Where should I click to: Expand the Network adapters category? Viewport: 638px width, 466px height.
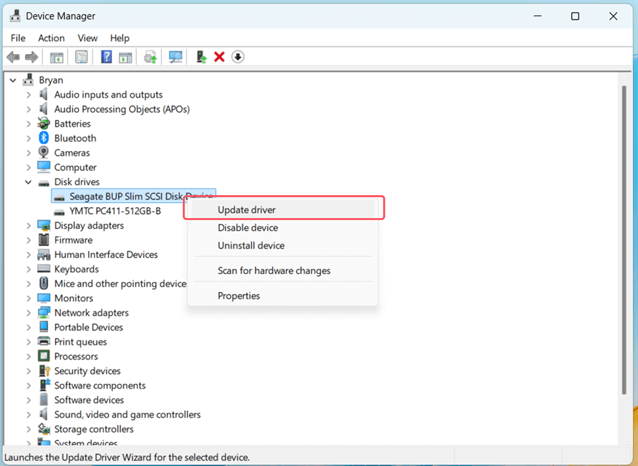point(28,312)
